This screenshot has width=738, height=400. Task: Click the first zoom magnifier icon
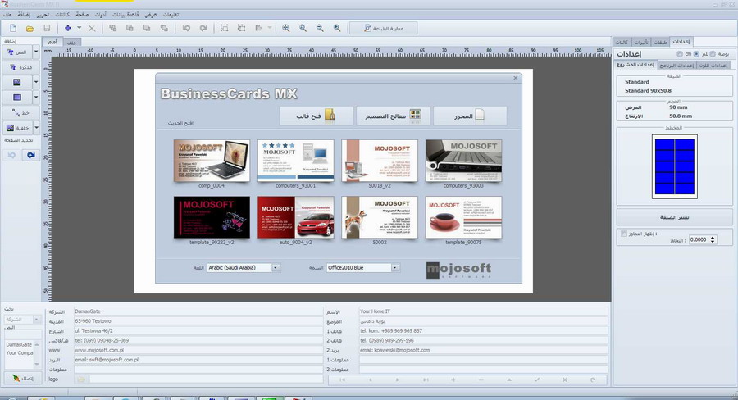285,28
